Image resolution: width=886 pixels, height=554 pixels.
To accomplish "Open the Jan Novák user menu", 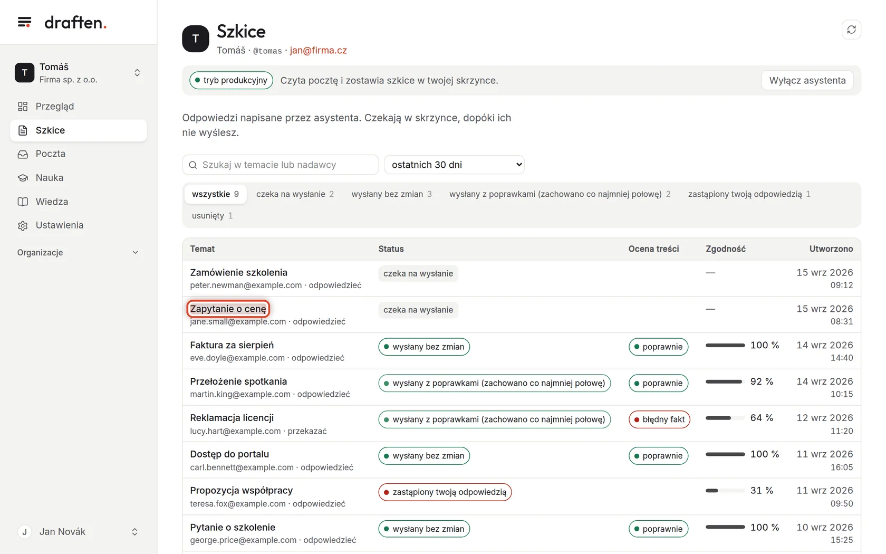I will point(79,532).
